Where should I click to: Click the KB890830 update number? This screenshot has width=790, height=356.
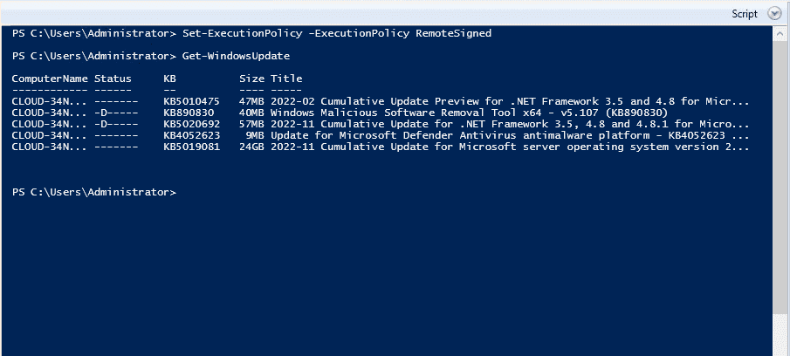(188, 113)
